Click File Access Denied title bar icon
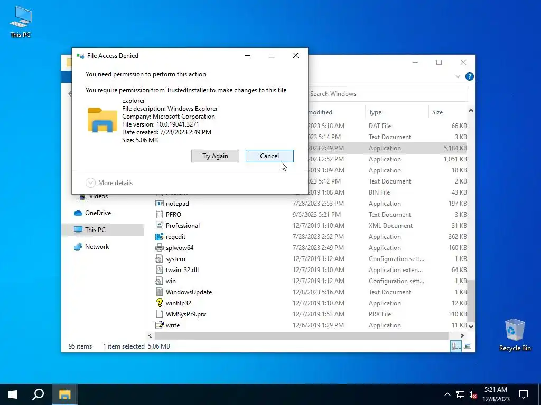Viewport: 541px width, 405px height. (80, 56)
